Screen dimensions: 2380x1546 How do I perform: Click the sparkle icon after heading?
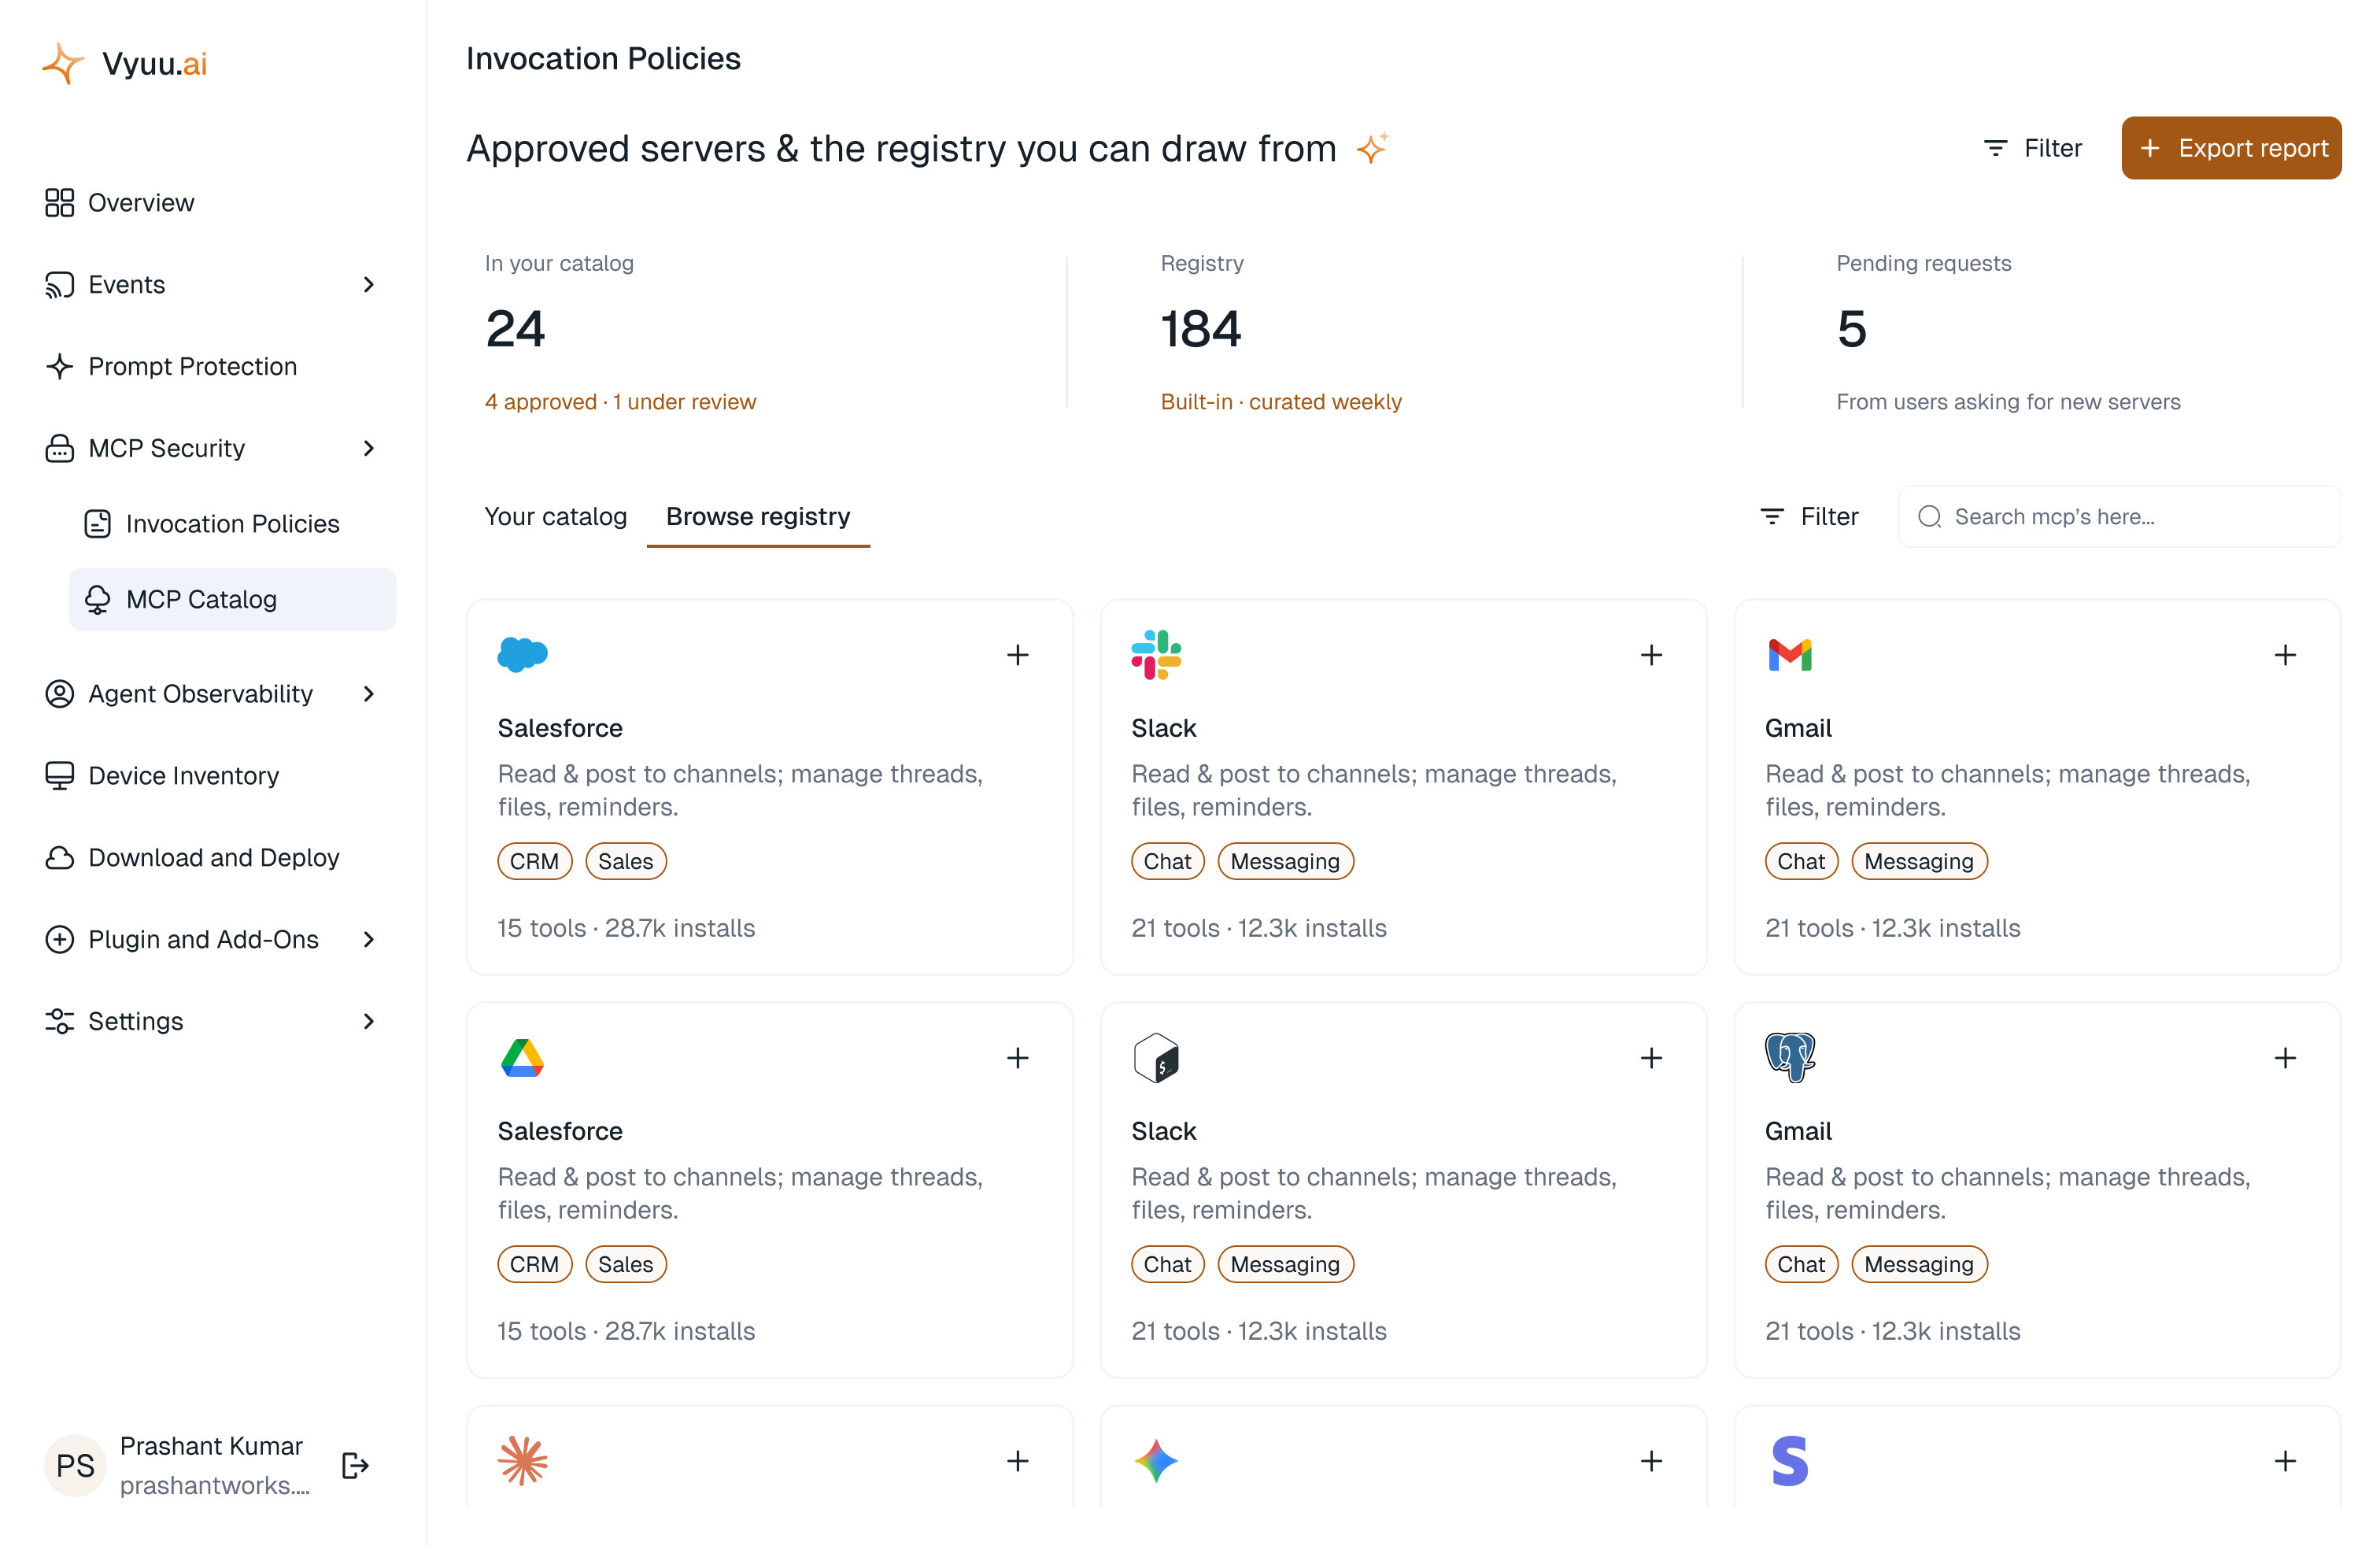coord(1372,147)
